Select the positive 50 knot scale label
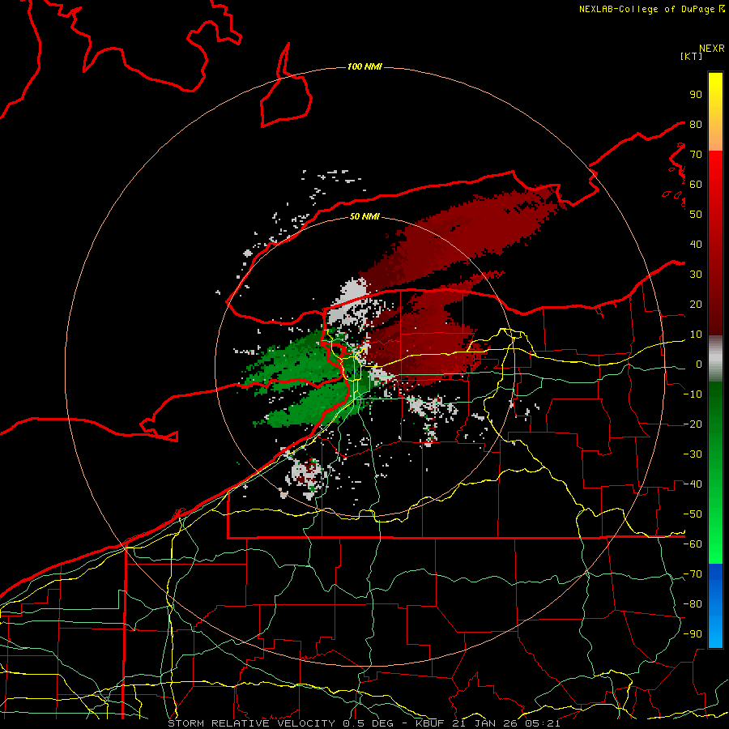 [x=696, y=215]
